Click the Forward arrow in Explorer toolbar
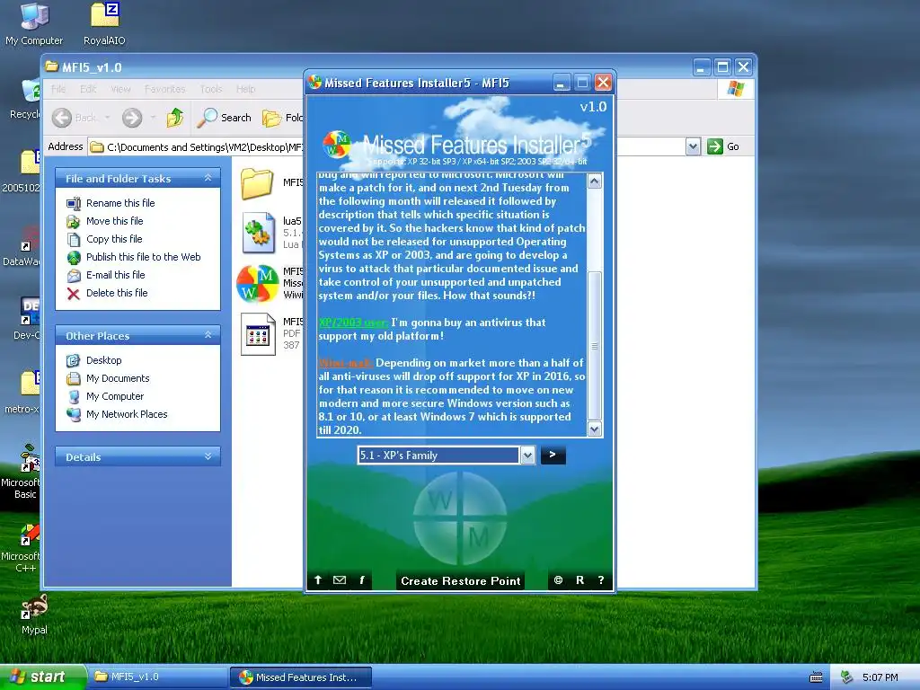The width and height of the screenshot is (920, 690). 132,118
